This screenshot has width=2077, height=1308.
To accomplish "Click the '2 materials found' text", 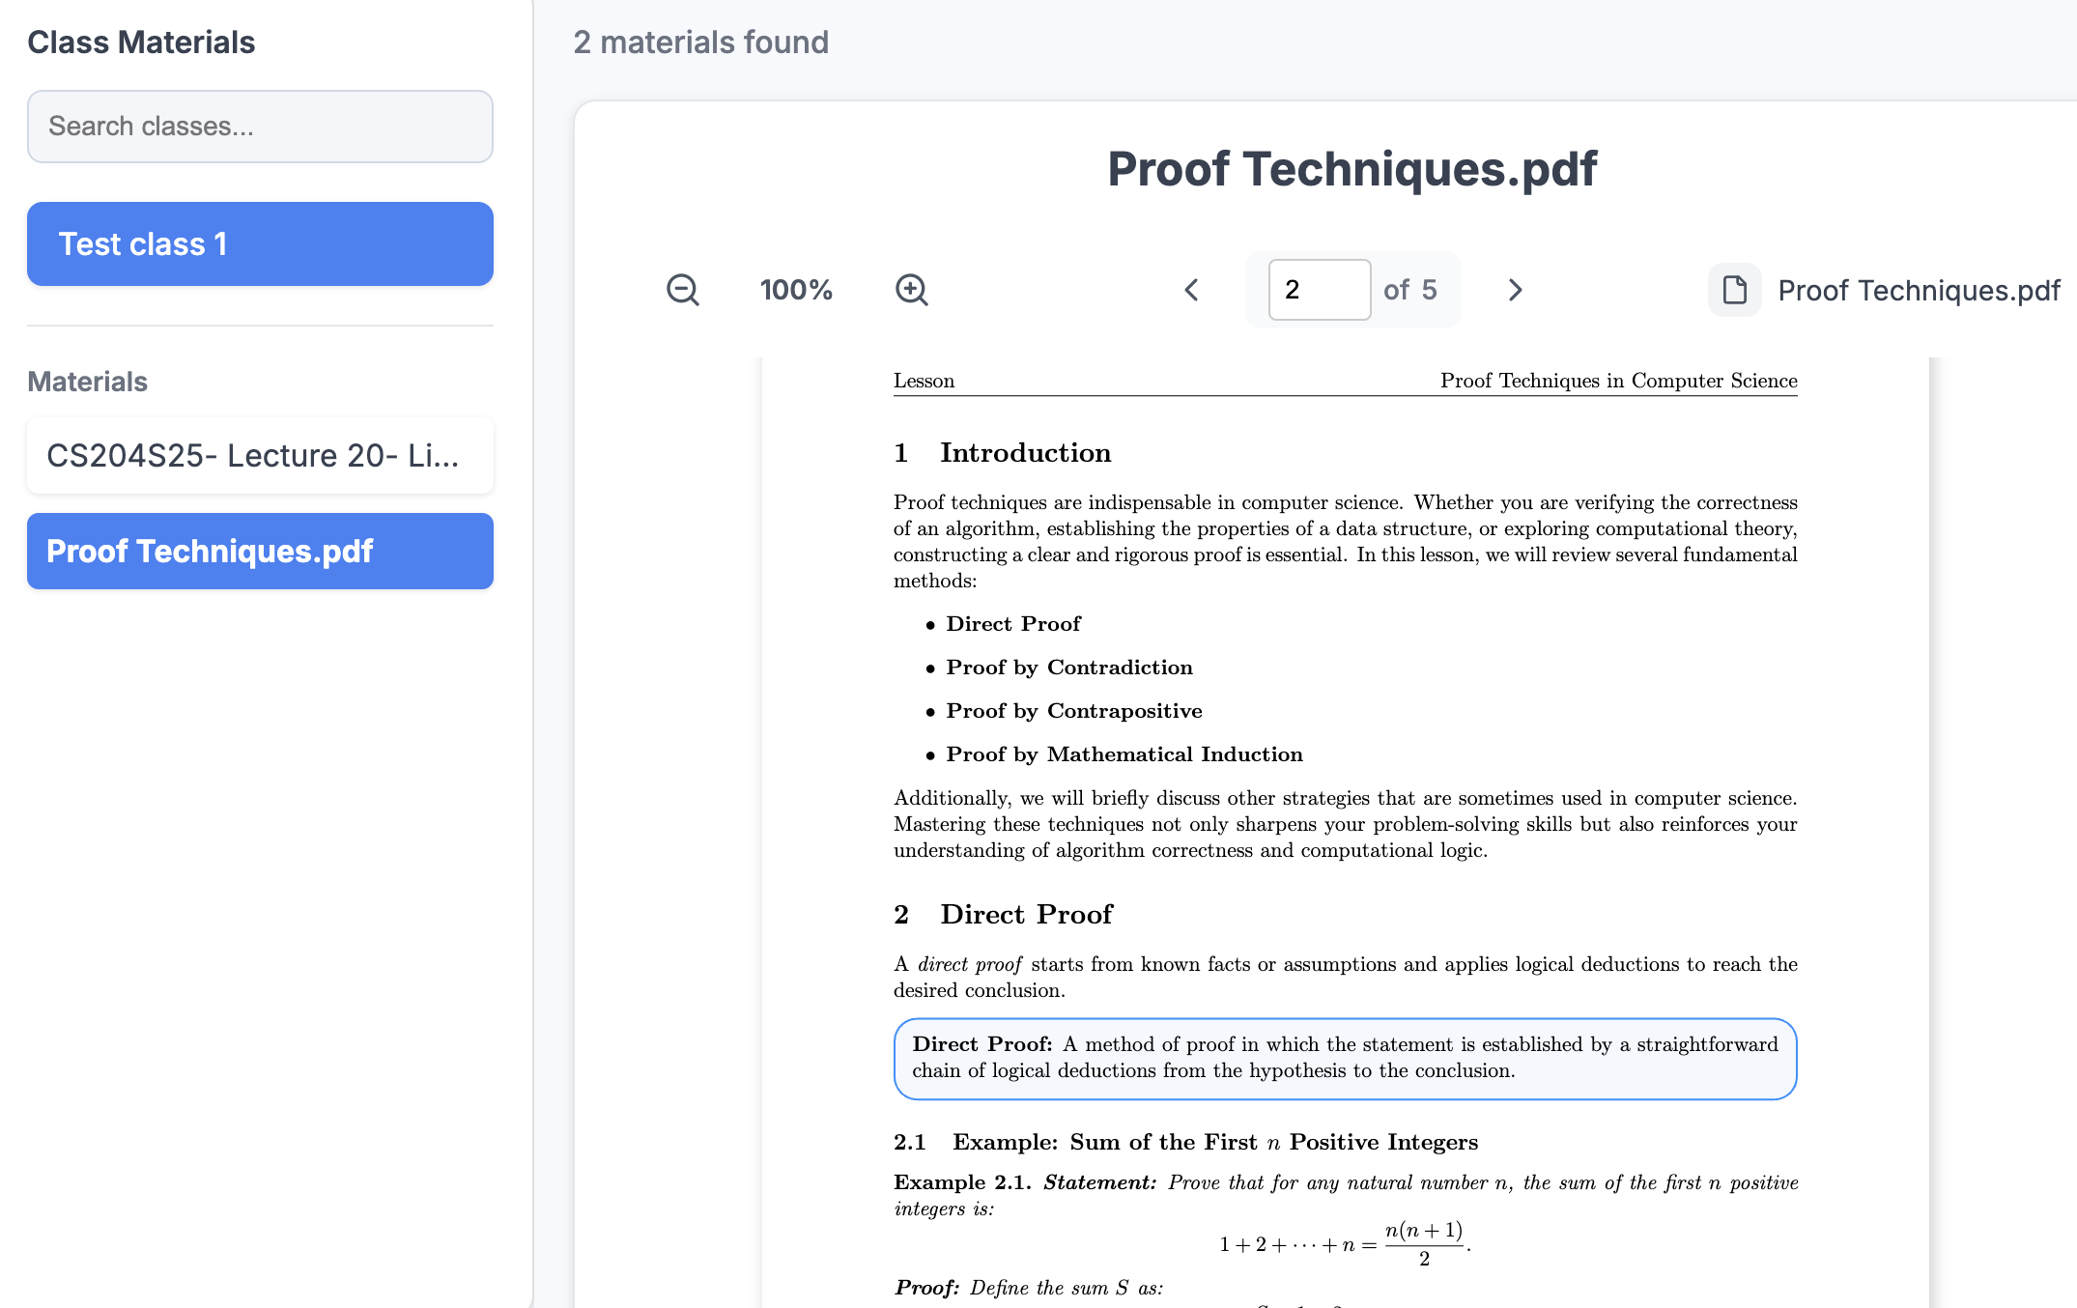I will coord(700,43).
